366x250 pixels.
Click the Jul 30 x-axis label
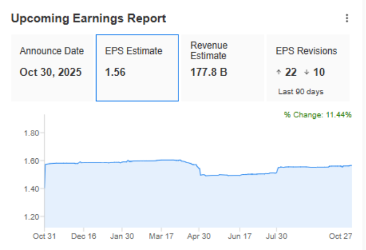(x=276, y=236)
